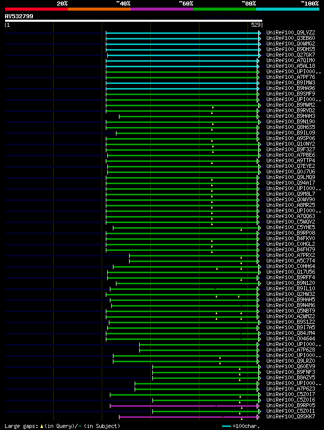The image size is (324, 430).
Task: Open the UniRef100_A7PRX2 entry
Action: pyautogui.click(x=291, y=255)
